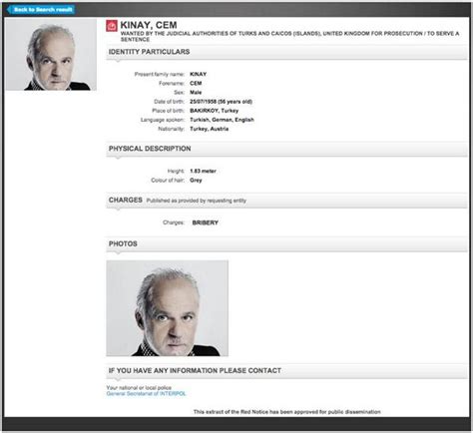Image resolution: width=473 pixels, height=433 pixels.
Task: Click languages 'Turkish, German, English'
Action: tap(222, 120)
